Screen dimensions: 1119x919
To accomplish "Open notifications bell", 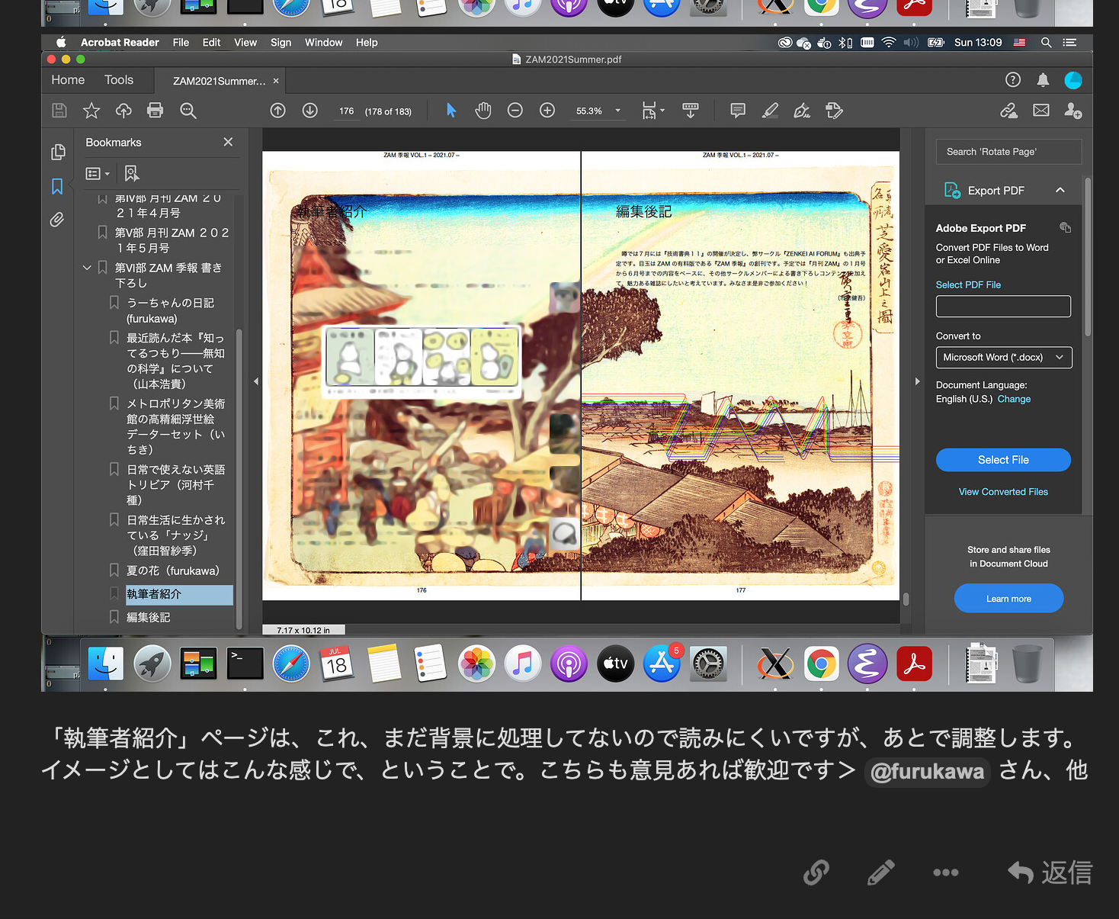I will pyautogui.click(x=1044, y=80).
